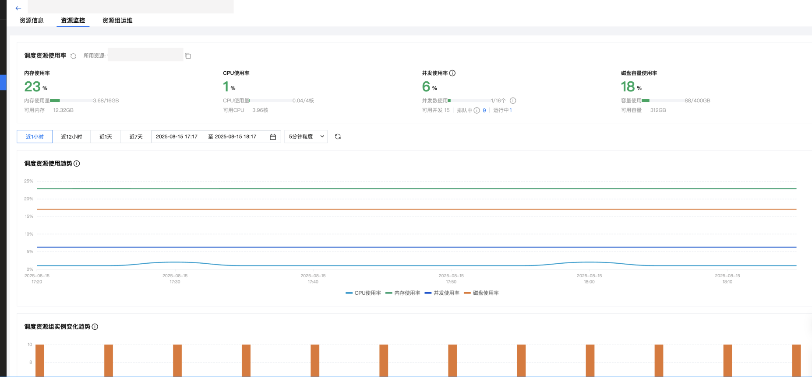Screen dimensions: 812x377
Task: Refresh the 调度资源使用率 panel
Action: coord(74,56)
